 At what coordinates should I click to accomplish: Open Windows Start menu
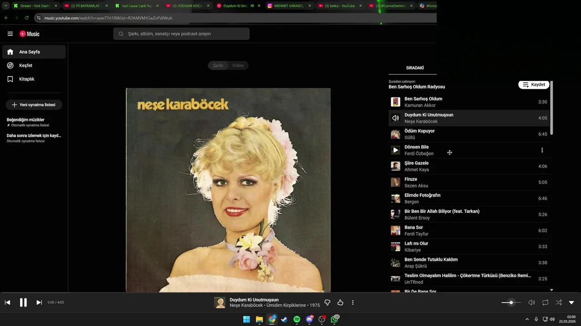point(246,319)
